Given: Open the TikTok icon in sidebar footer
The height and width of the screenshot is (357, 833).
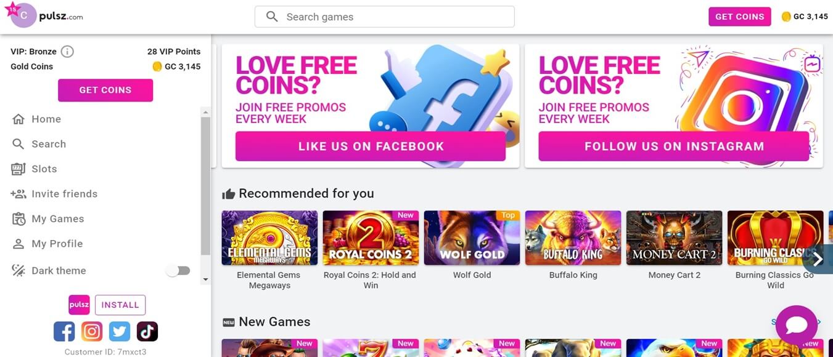Looking at the screenshot, I should click(x=147, y=331).
